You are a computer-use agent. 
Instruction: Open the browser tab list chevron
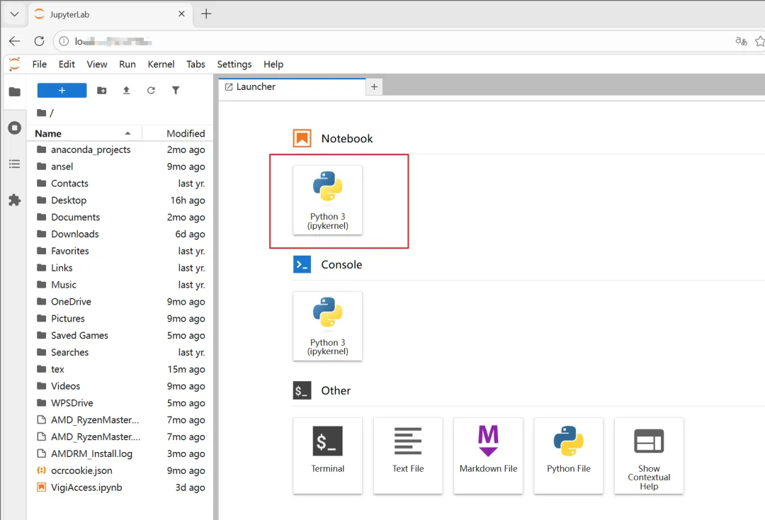coord(15,14)
